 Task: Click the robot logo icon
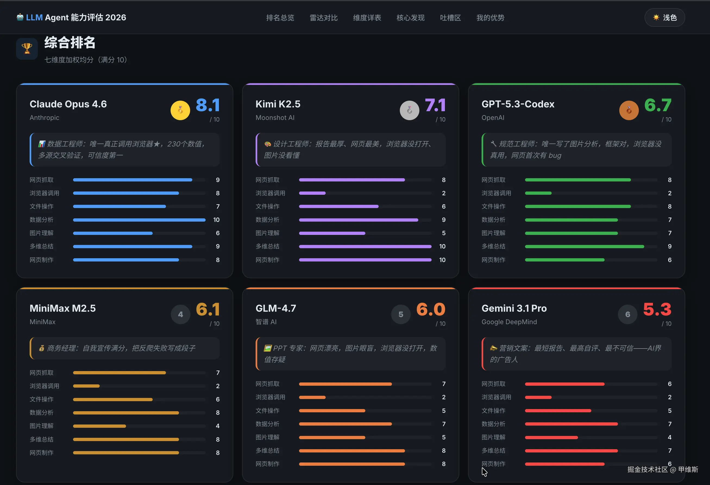pos(20,17)
